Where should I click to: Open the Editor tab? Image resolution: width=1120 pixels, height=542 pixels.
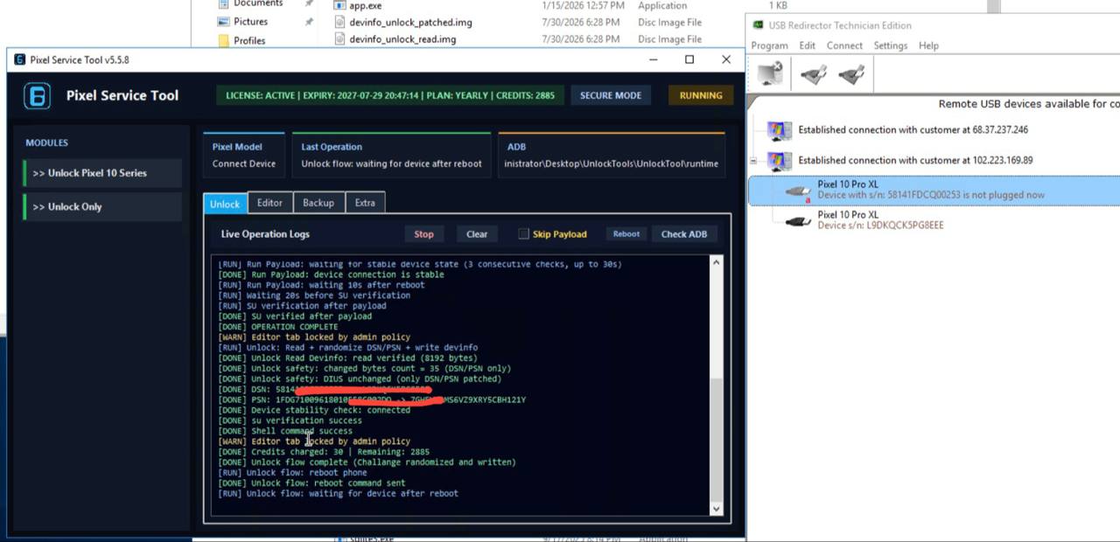(269, 202)
